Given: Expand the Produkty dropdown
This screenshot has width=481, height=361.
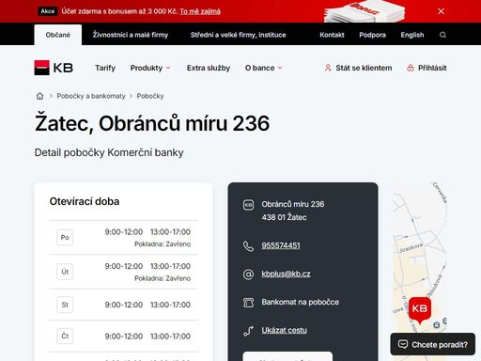Looking at the screenshot, I should pyautogui.click(x=150, y=68).
